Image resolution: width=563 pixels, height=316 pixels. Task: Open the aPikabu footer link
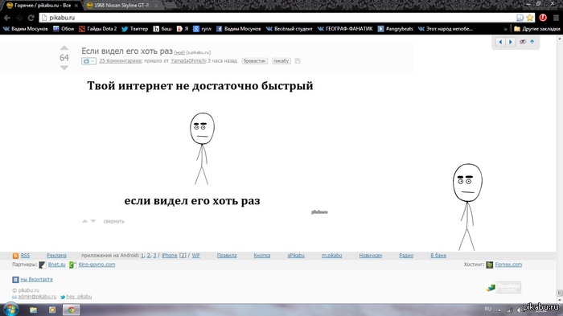pos(296,256)
